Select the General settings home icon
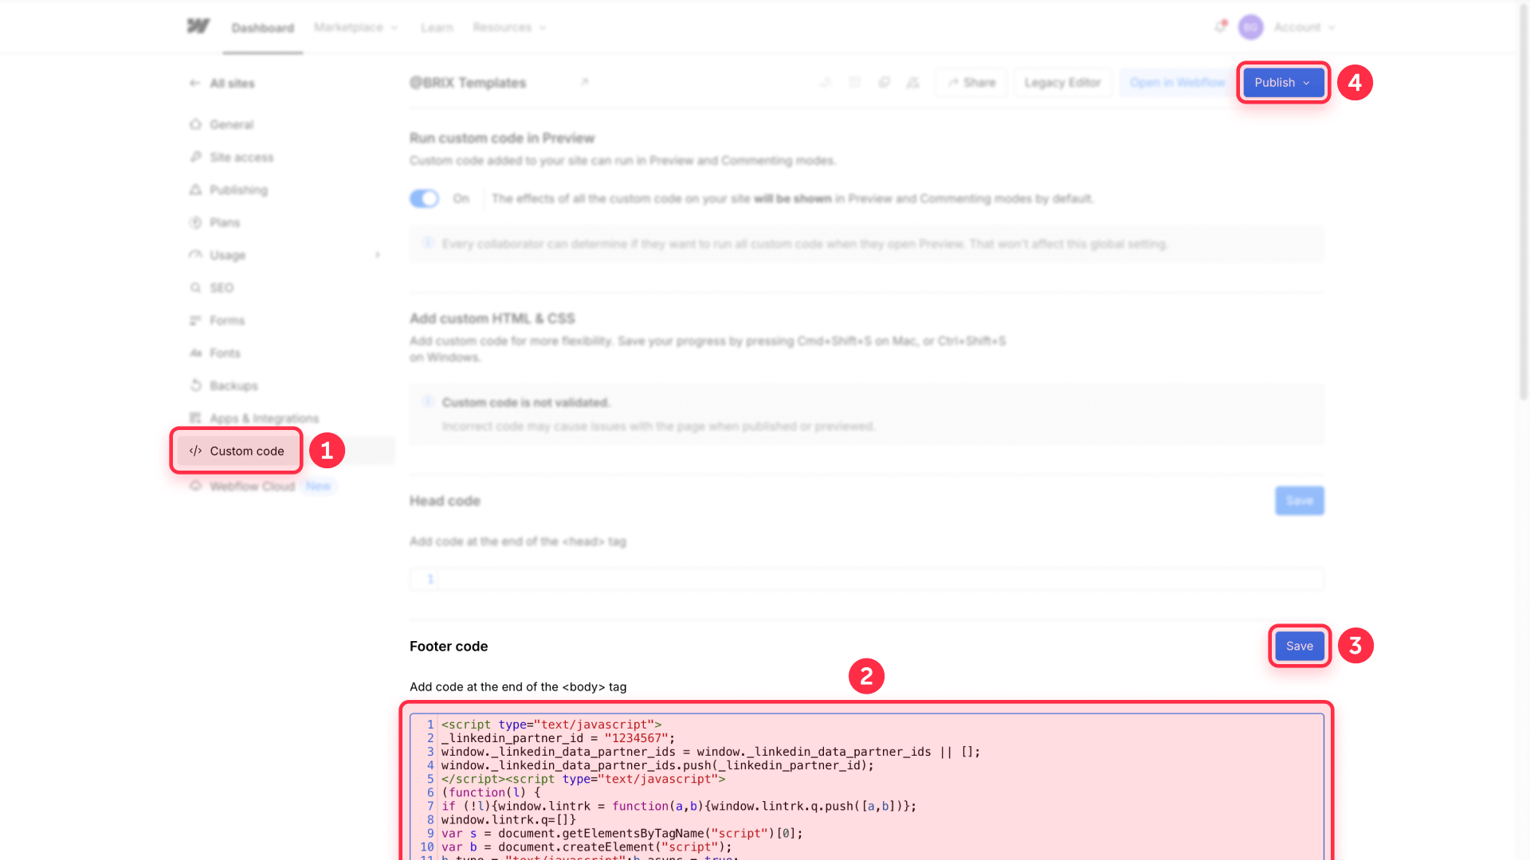The height and width of the screenshot is (860, 1530). pos(196,124)
